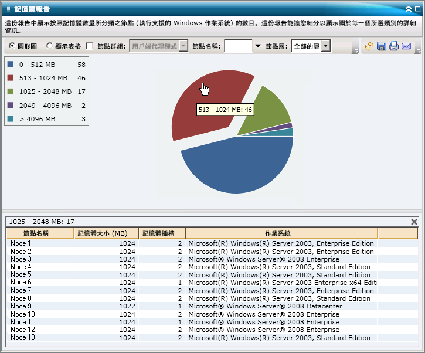Image resolution: width=425 pixels, height=353 pixels.
Task: Select Node 13 in the table
Action: (23, 337)
